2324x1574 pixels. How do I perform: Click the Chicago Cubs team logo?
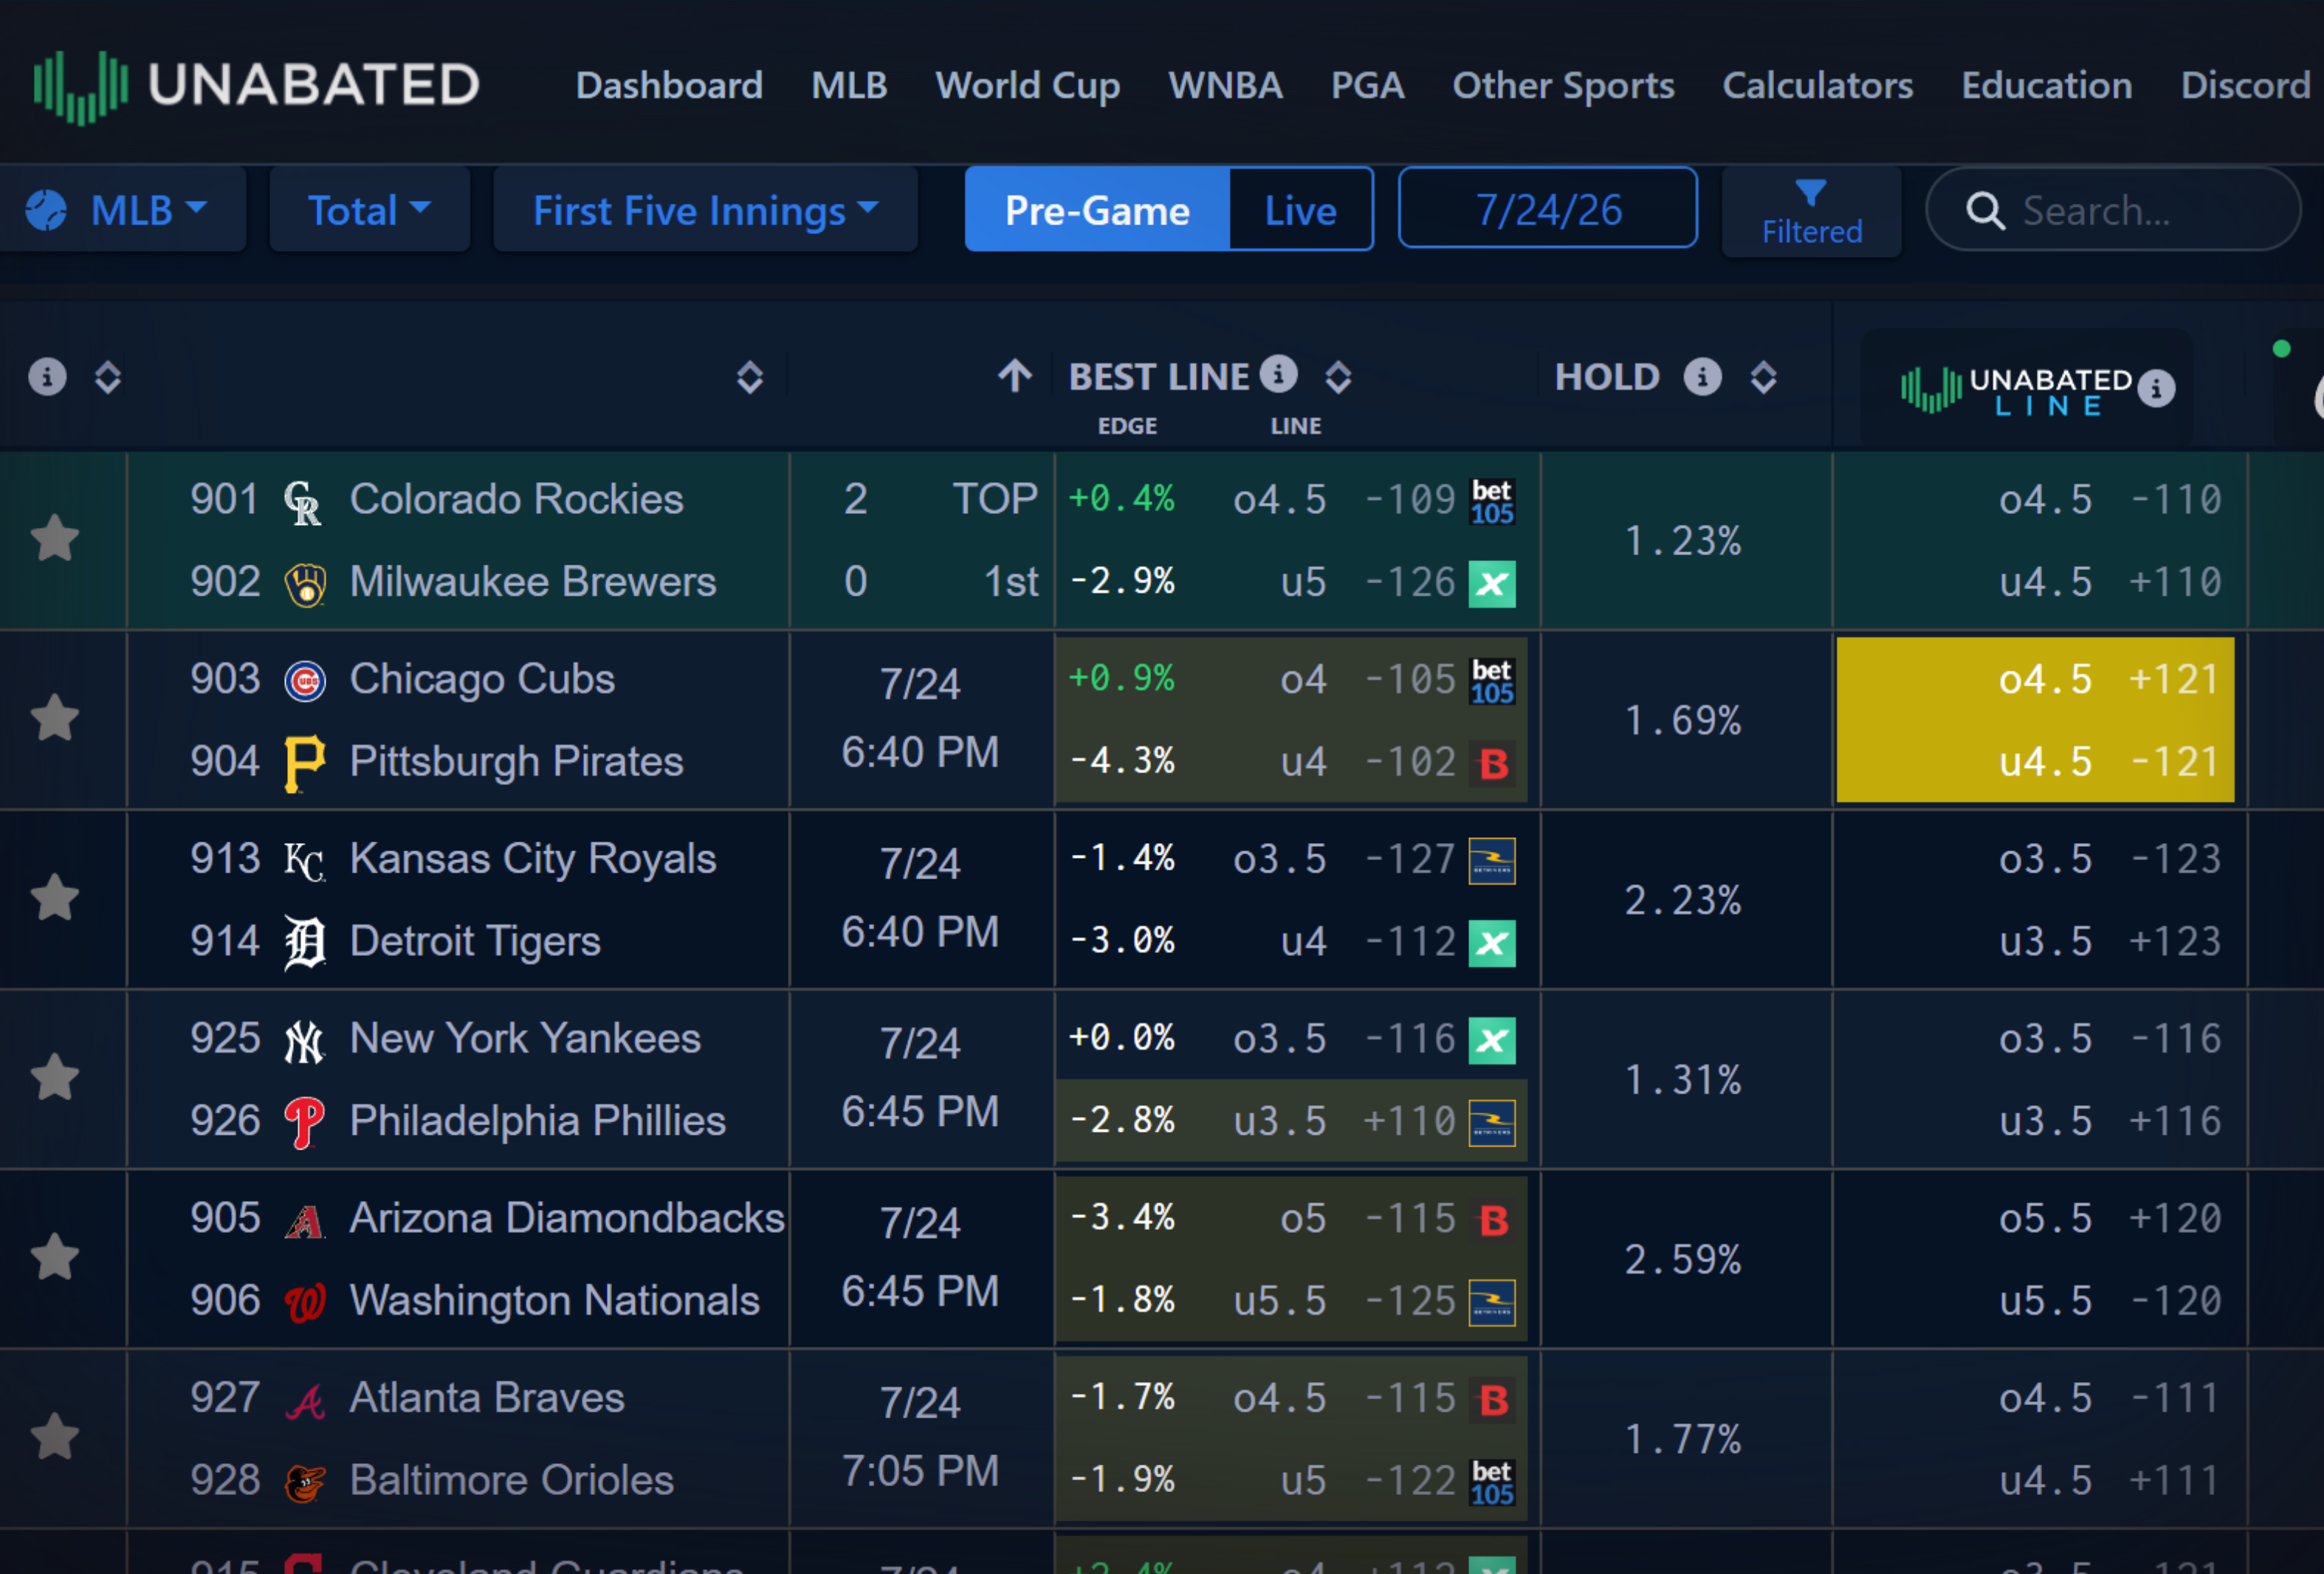coord(305,681)
